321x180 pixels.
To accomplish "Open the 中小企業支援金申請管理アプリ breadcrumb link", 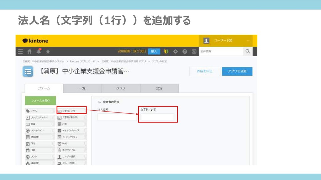I will [124, 61].
